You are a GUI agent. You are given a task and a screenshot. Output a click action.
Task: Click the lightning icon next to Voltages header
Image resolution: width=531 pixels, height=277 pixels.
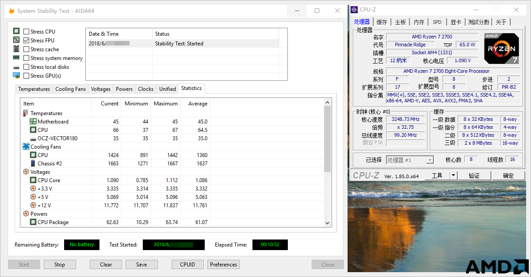point(26,172)
